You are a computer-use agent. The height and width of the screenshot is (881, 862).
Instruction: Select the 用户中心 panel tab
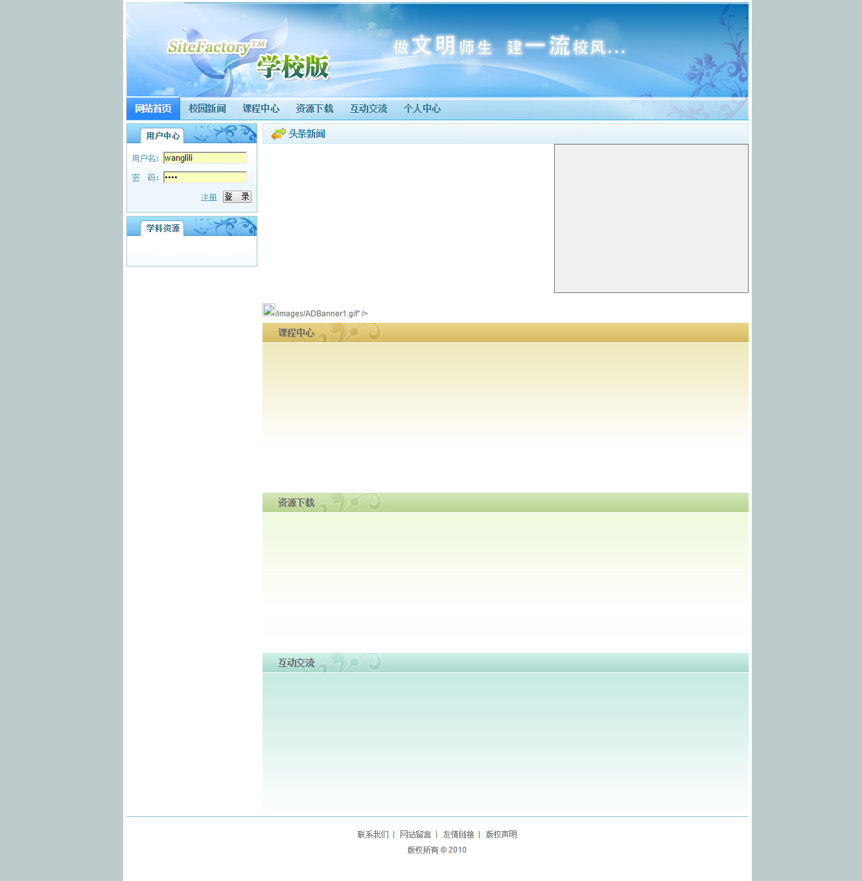[163, 135]
